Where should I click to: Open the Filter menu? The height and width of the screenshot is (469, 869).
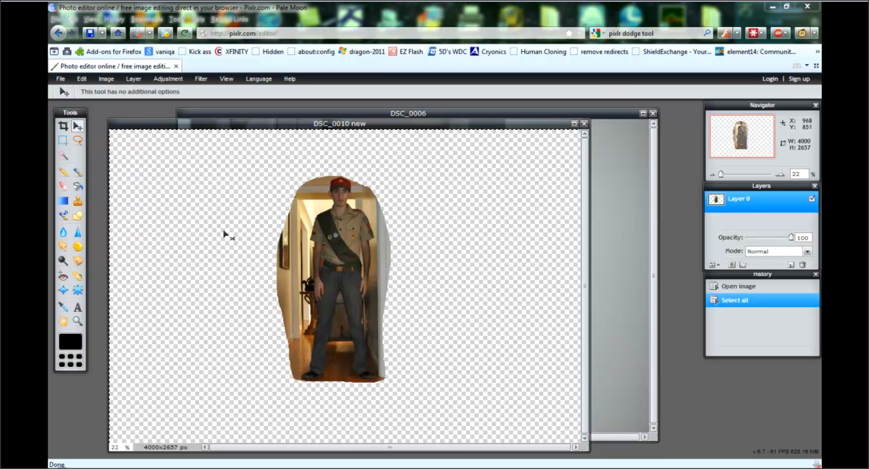201,79
